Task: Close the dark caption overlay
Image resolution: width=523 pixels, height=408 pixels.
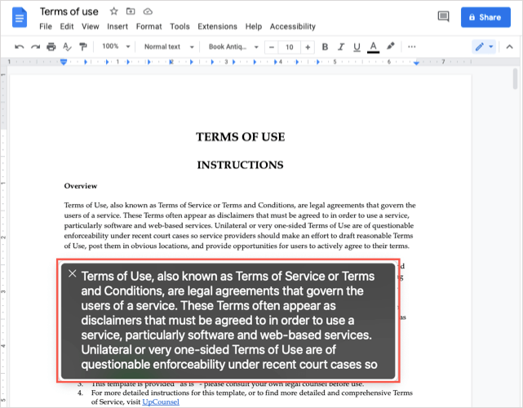Action: (73, 274)
